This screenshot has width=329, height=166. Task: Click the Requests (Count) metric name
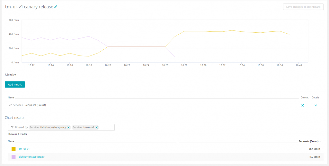(35, 105)
